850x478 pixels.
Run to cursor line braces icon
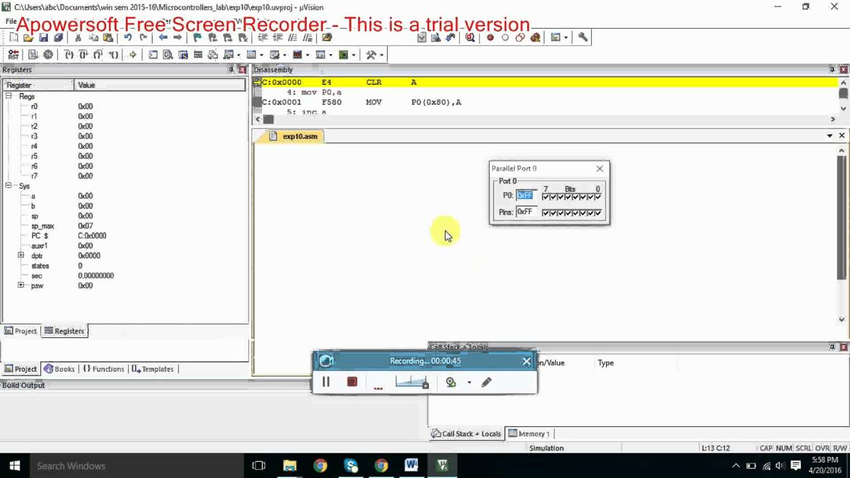click(x=114, y=54)
